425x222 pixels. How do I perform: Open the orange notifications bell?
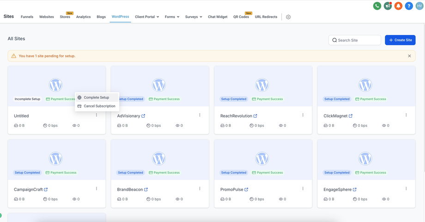[x=398, y=6]
